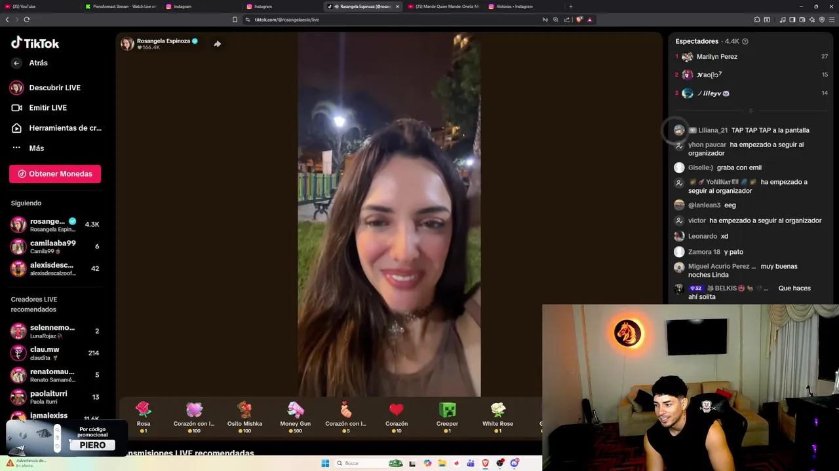
Task: Open camilaaba99 followed live channel
Action: click(x=55, y=247)
